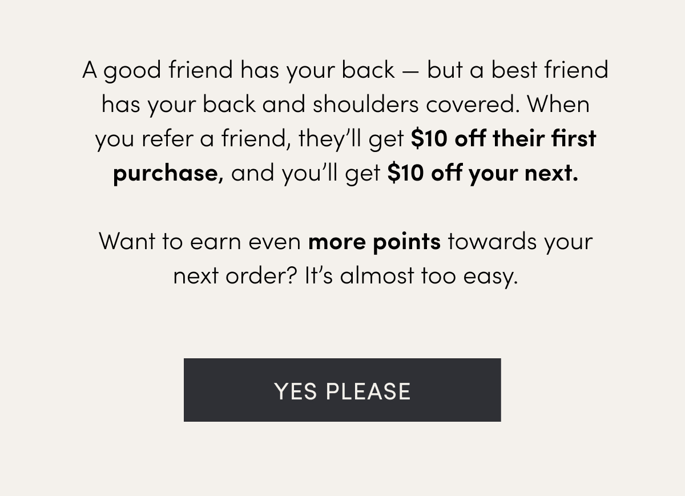Image resolution: width=685 pixels, height=496 pixels.
Task: Select the line "A good friend has your back"
Action: point(239,70)
